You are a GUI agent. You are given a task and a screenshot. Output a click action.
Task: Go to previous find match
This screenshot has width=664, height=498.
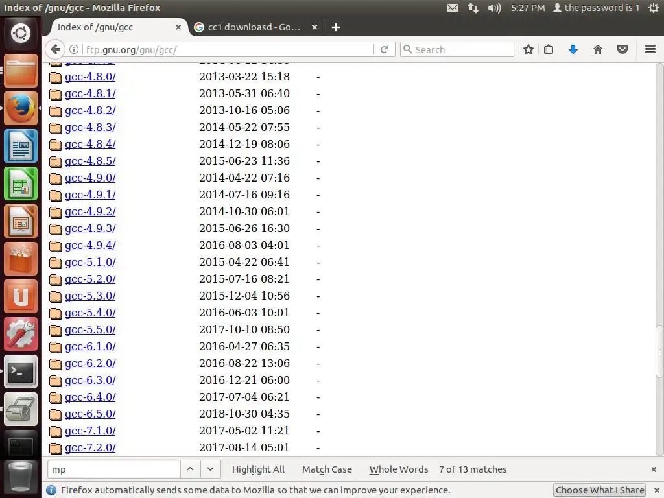pos(190,469)
